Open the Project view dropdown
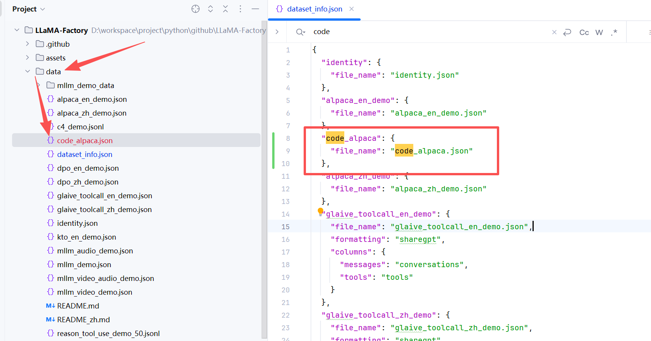Image resolution: width=651 pixels, height=341 pixels. [28, 9]
